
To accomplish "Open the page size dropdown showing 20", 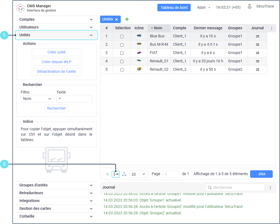I will click(x=139, y=174).
